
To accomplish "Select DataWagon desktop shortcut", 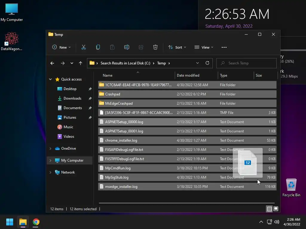I will (x=12, y=41).
